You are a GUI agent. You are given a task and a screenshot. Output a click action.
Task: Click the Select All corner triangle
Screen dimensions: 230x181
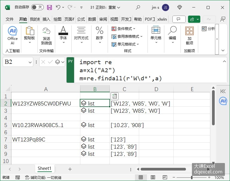pos(7,89)
